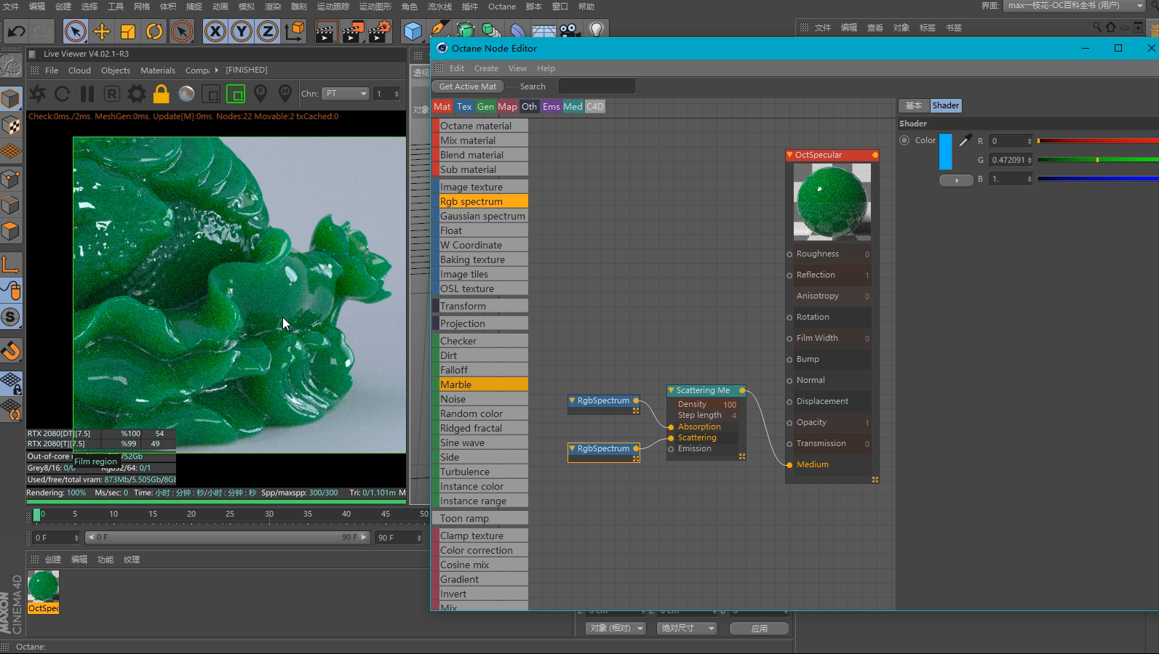Select the Scale tool

click(x=128, y=31)
